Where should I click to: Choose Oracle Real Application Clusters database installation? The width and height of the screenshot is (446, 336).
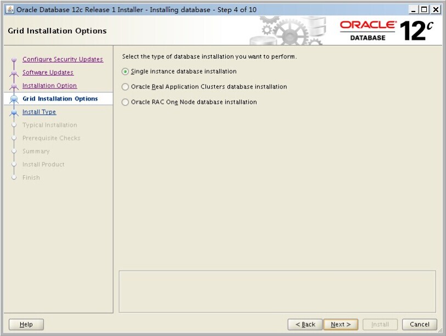(x=126, y=87)
